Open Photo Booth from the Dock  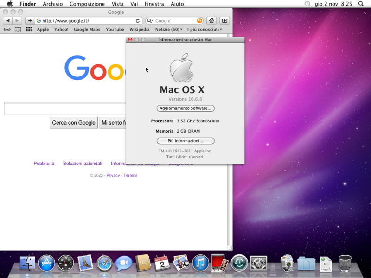tap(219, 263)
